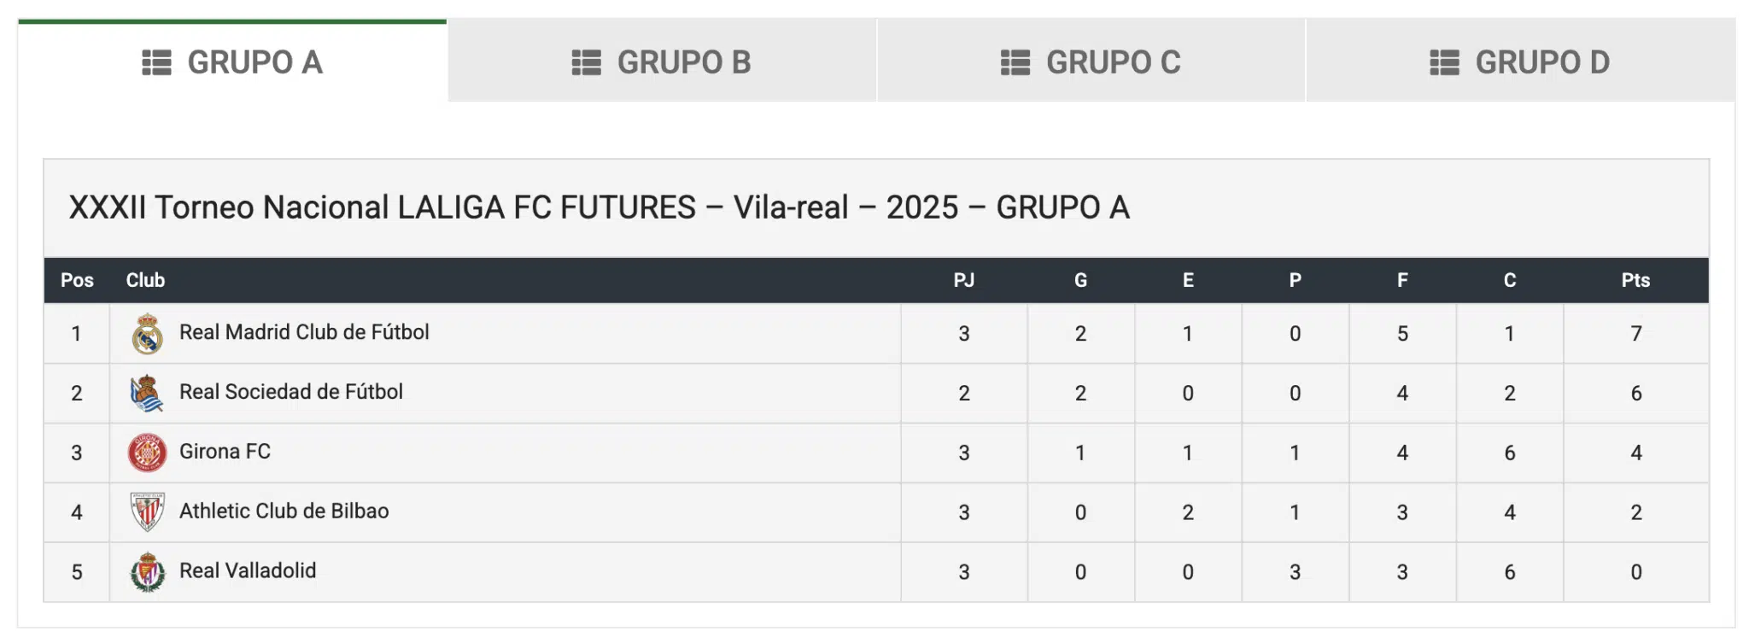Open Real Sociedad de Fútbol link

291,392
